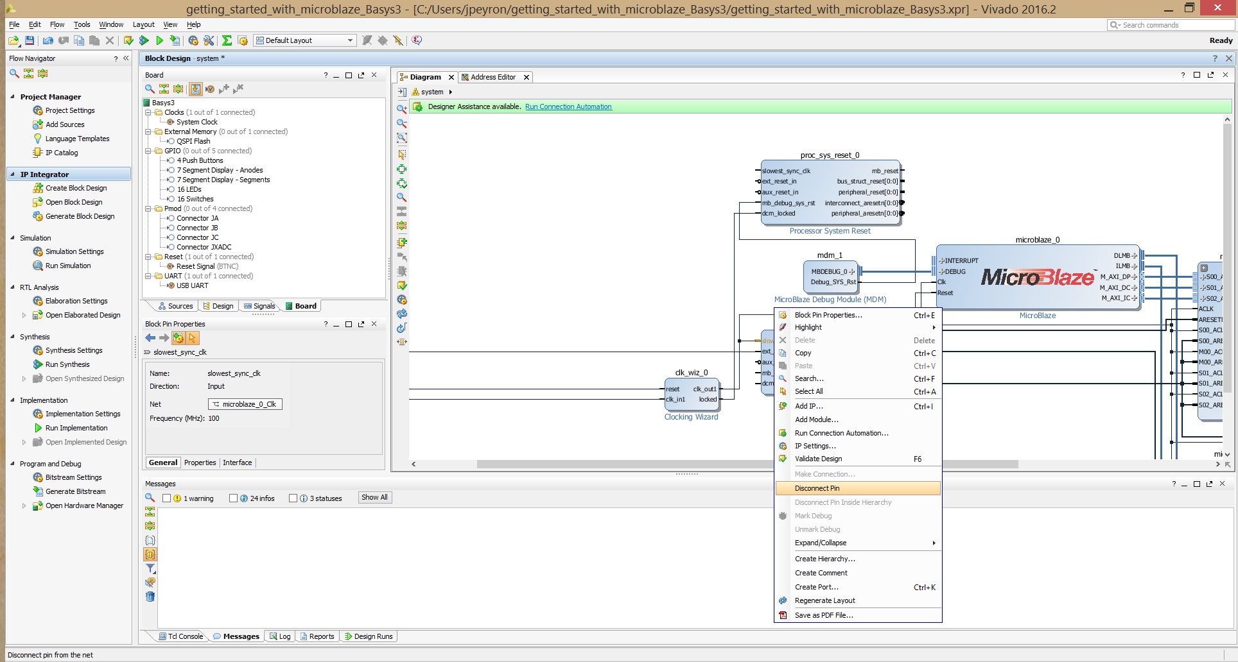The width and height of the screenshot is (1238, 662).
Task: Toggle the 1 warning checkbox
Action: tap(167, 498)
